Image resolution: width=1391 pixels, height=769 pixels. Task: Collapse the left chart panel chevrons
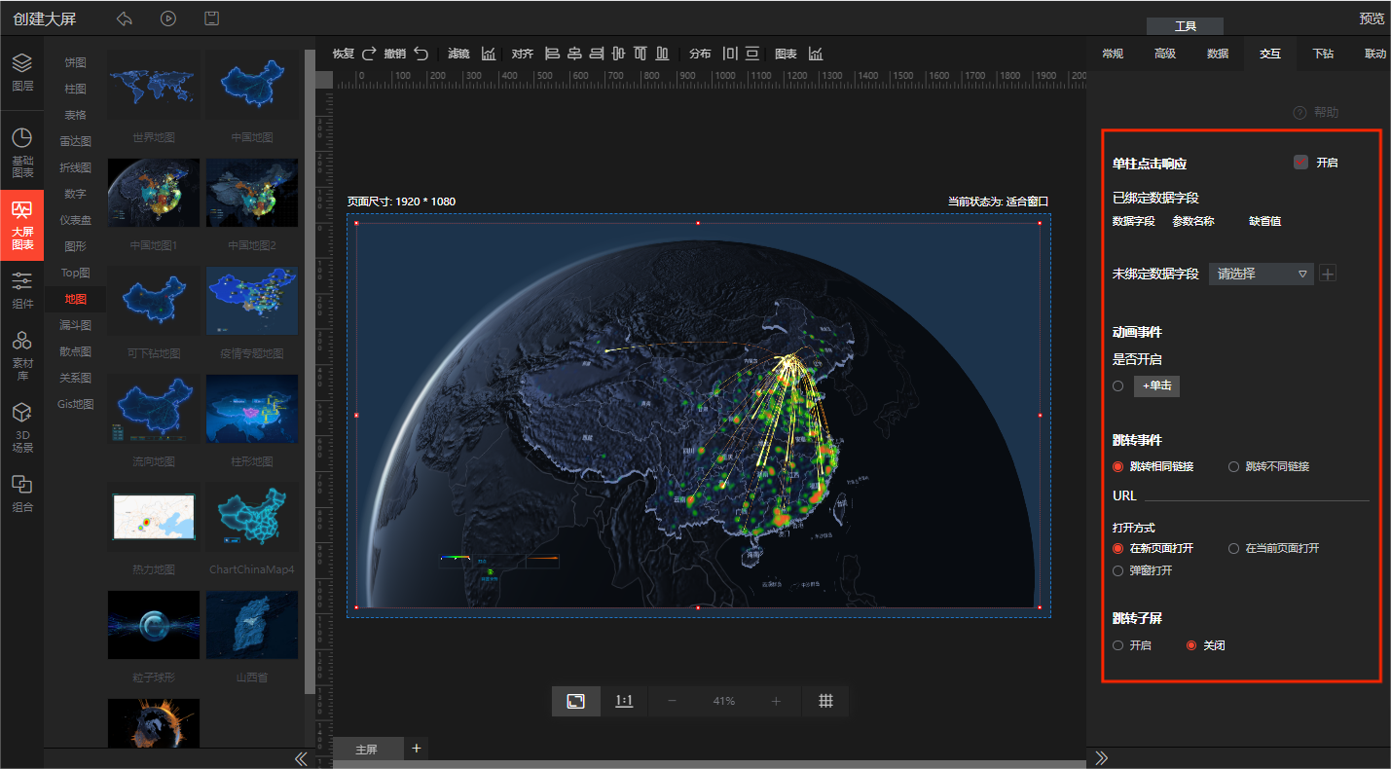click(301, 758)
